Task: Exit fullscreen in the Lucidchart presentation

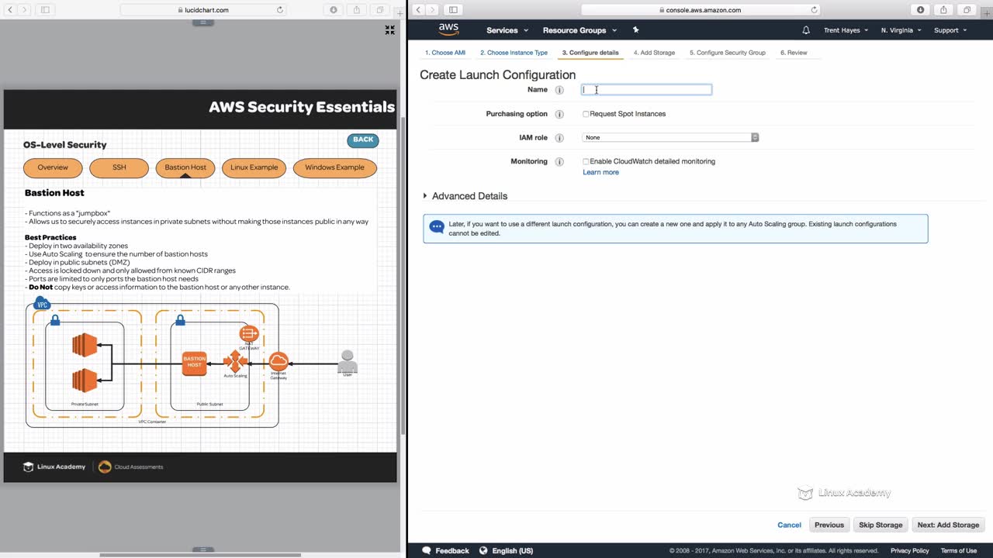Action: (389, 30)
